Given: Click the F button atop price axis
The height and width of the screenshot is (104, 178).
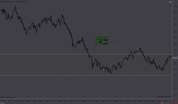Looking at the screenshot, I should [x=177, y=1].
